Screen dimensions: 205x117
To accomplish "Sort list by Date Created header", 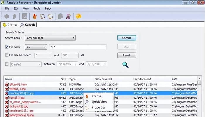I will [103, 79].
